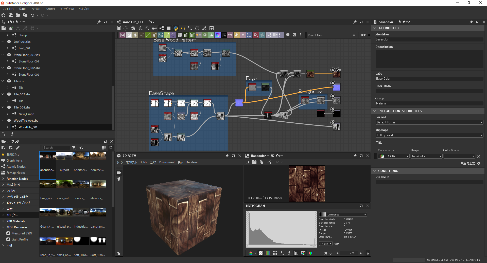Add a Text node (A icon)
Image resolution: width=487 pixels, height=263 pixels.
243,35
